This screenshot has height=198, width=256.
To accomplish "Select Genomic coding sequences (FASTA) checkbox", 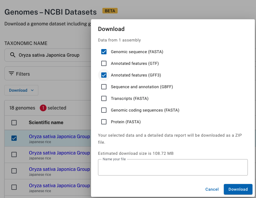I will [104, 110].
